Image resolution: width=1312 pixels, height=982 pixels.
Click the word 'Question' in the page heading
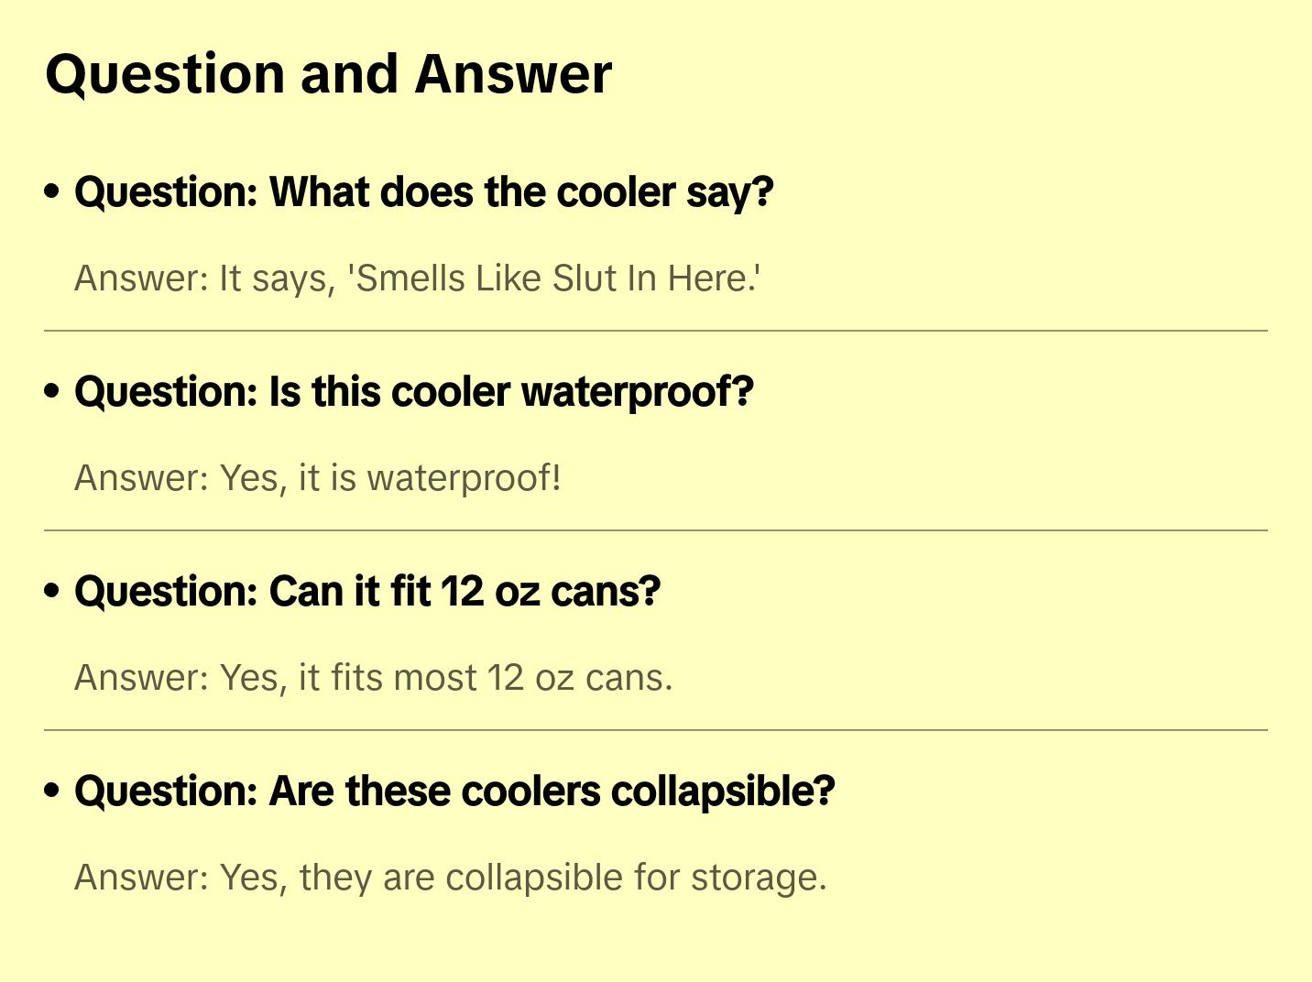tap(165, 74)
